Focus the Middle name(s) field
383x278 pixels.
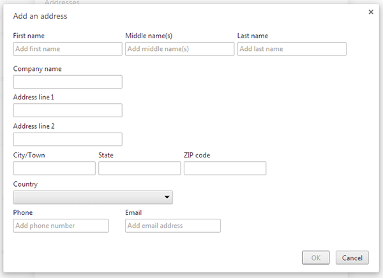point(180,49)
